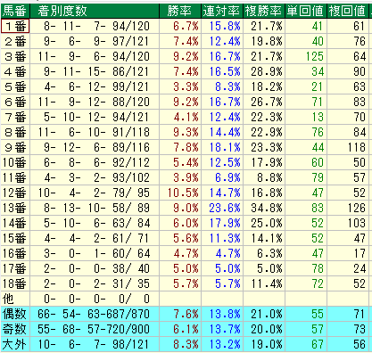Click the 56 複回値 in 大外 row
The image size is (372, 353).
348,344
